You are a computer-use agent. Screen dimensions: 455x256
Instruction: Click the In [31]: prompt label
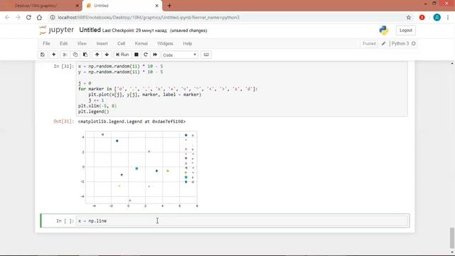[x=63, y=66]
